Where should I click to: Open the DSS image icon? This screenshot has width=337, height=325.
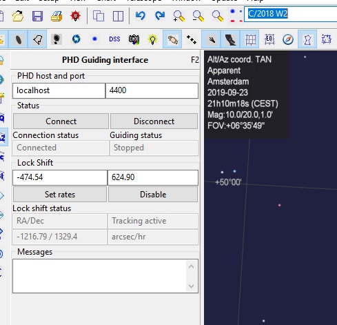click(x=114, y=39)
